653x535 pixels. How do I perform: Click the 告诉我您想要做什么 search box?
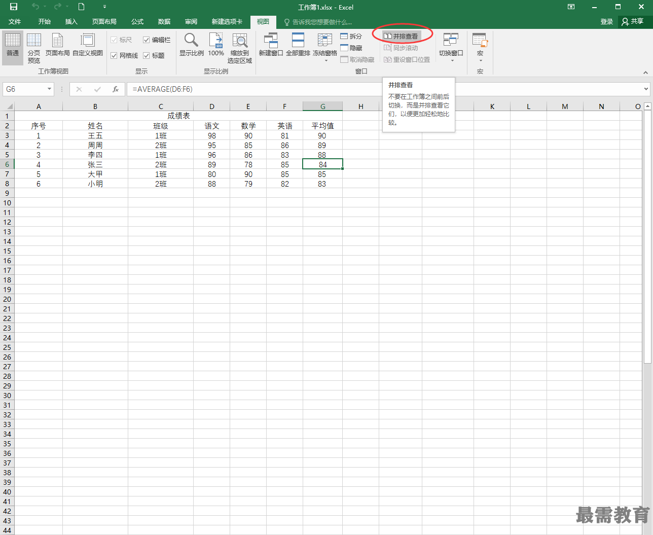point(318,22)
